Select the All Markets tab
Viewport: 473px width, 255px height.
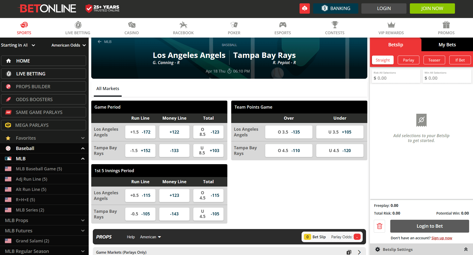[108, 89]
